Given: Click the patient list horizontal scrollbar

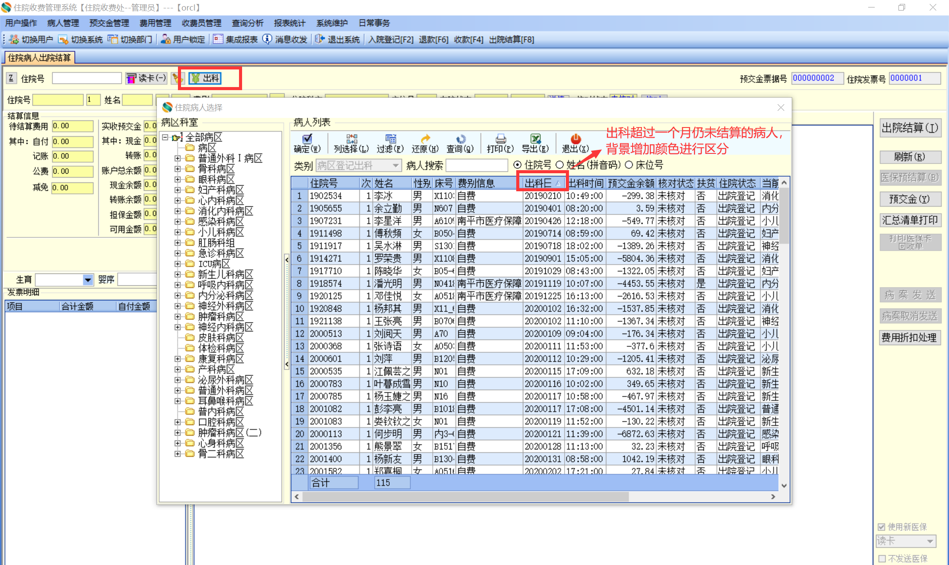Looking at the screenshot, I should click(x=466, y=496).
